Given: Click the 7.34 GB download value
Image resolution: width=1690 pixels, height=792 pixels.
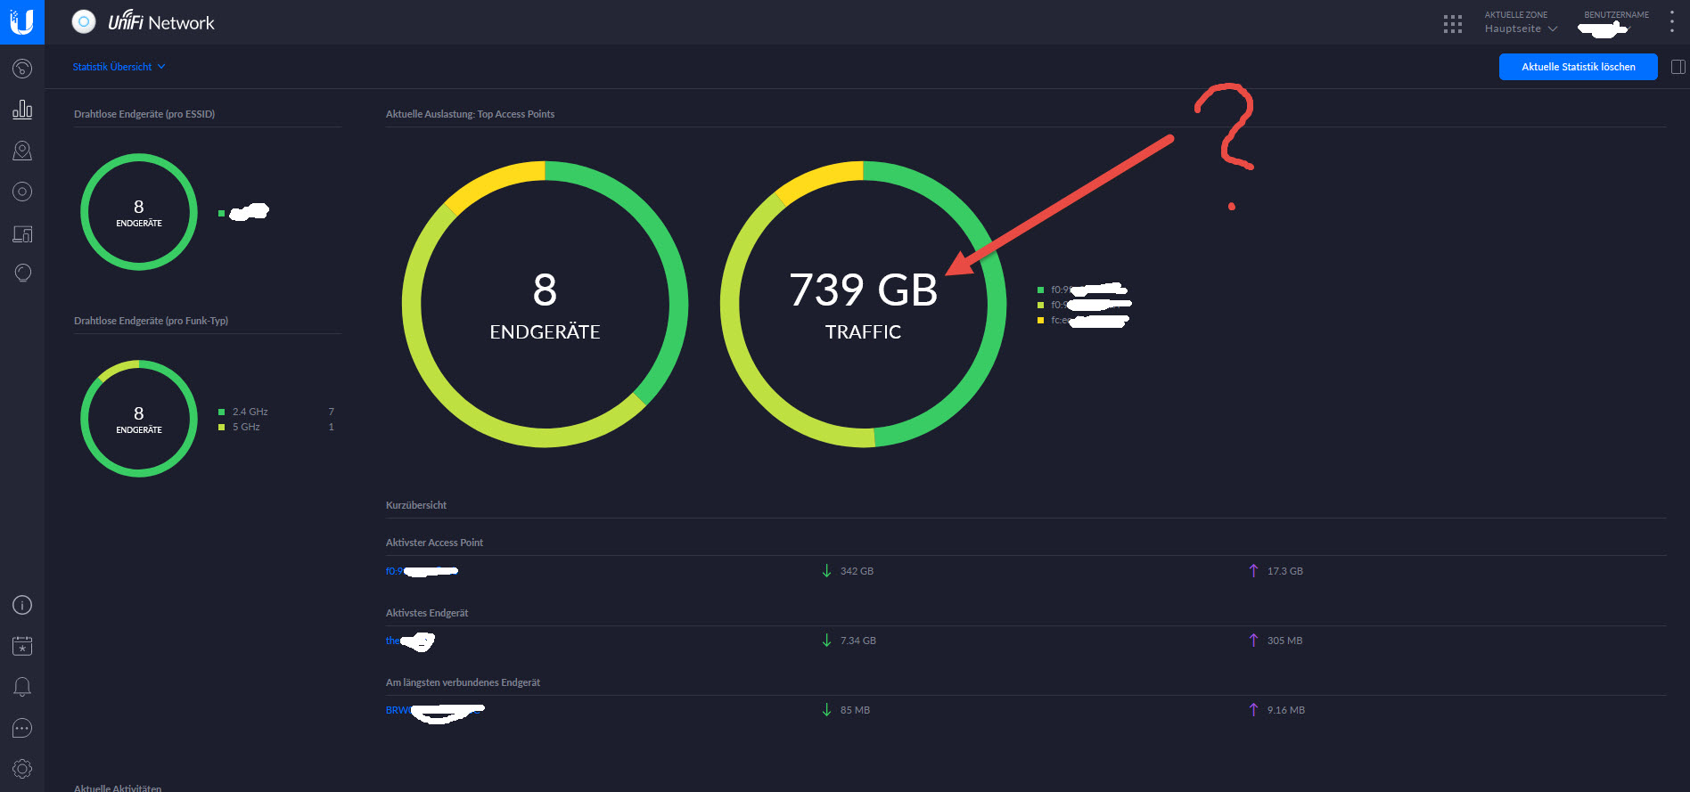Looking at the screenshot, I should pos(857,641).
